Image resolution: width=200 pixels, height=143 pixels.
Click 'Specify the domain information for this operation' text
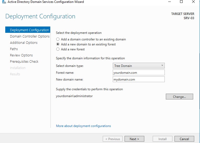pyautogui.click(x=90, y=58)
